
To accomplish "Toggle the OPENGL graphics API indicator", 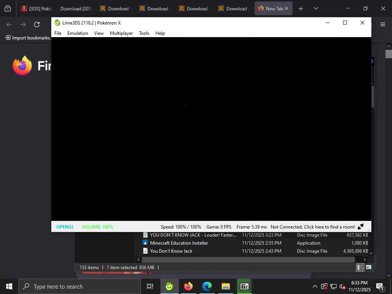I will coord(65,227).
